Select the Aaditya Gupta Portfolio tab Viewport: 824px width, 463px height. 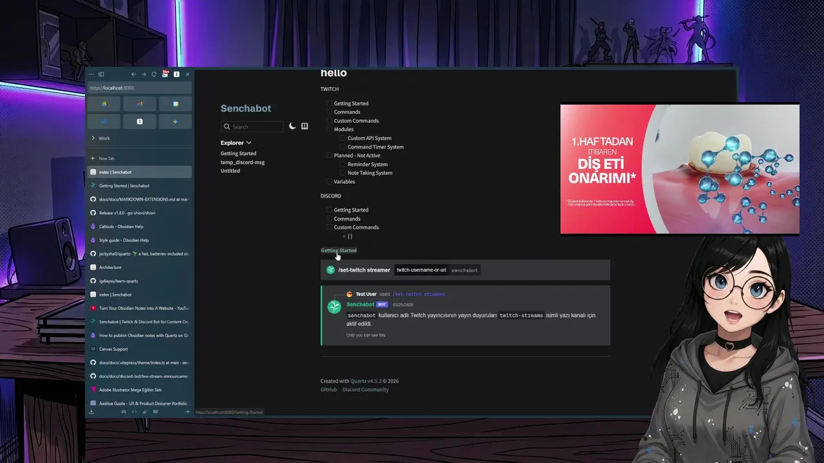(x=140, y=403)
